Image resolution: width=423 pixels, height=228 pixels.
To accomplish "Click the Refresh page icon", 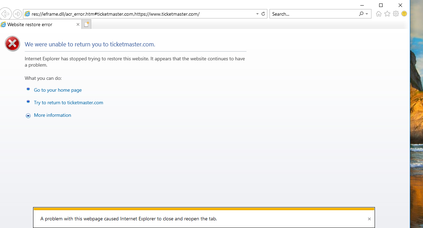I will [x=263, y=14].
